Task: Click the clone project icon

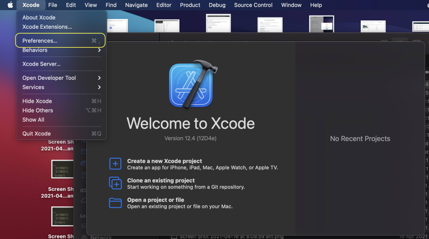Action: click(115, 183)
